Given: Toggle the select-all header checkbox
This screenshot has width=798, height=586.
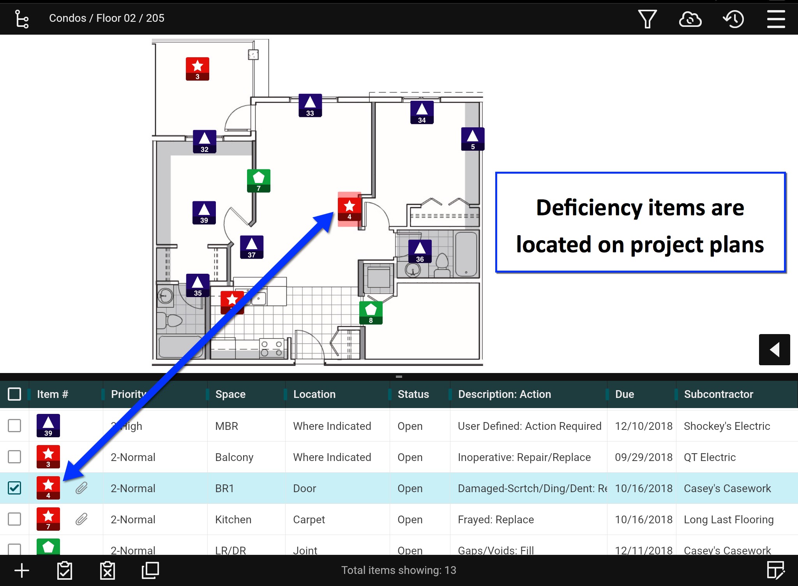Looking at the screenshot, I should click(14, 394).
